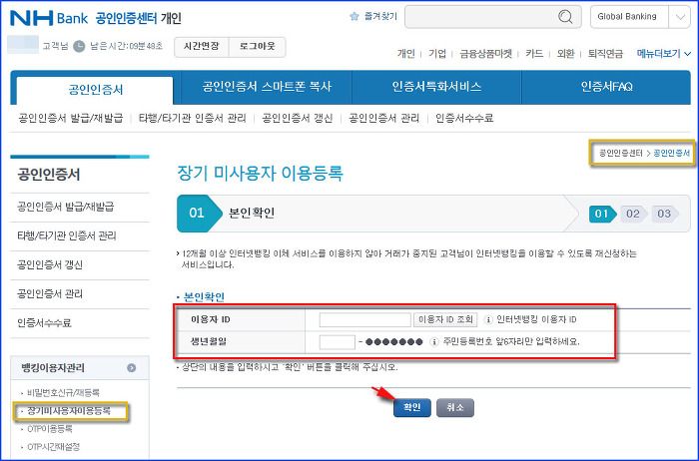
Task: Click the 시간연장 button
Action: (202, 47)
